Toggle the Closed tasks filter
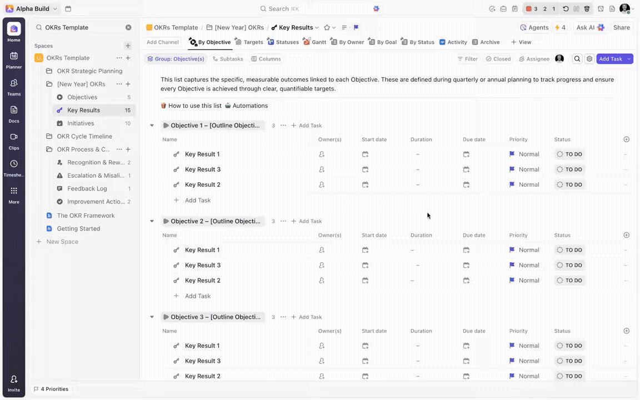Image resolution: width=640 pixels, height=400 pixels. [498, 59]
